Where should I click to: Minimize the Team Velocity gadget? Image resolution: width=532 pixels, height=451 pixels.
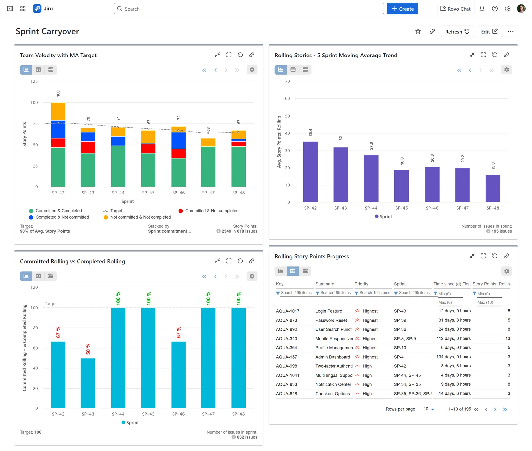coord(217,55)
